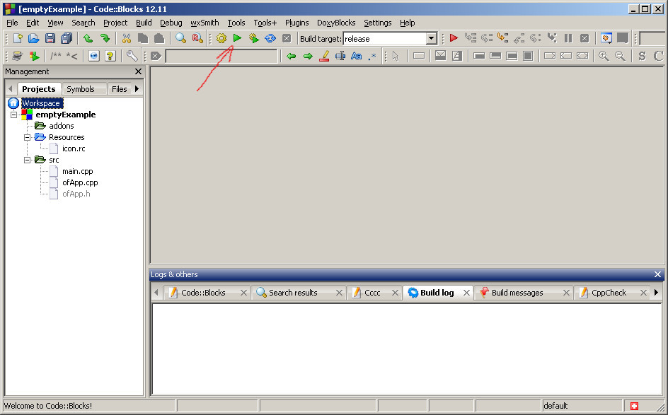Switch to the Symbols tab

tap(81, 89)
